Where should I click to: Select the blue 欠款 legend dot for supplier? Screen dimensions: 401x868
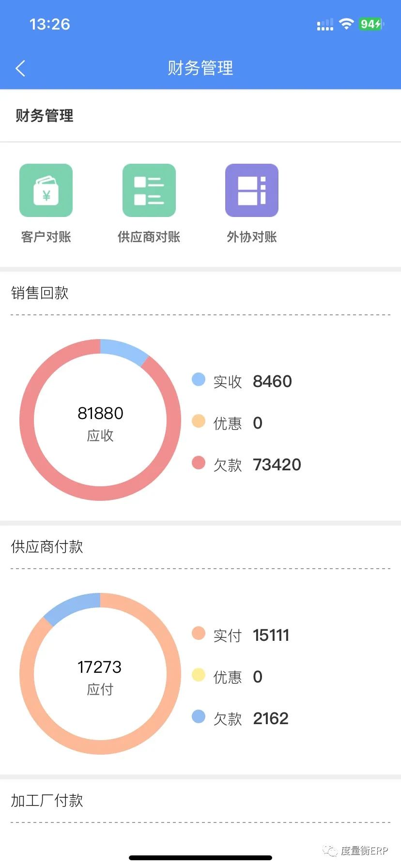pyautogui.click(x=199, y=716)
